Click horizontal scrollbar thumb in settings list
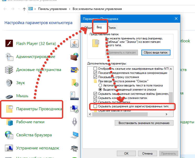Screen dimensions: 195x158 (x=120, y=114)
